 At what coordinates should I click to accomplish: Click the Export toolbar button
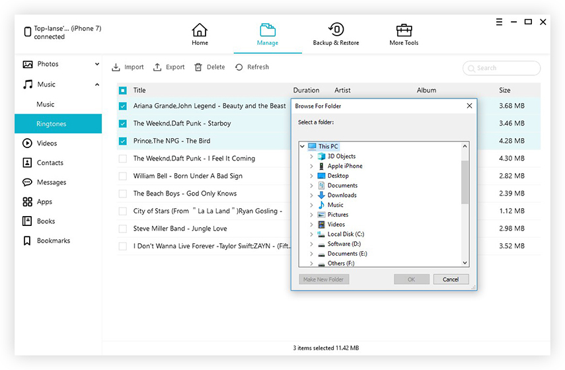(x=169, y=67)
